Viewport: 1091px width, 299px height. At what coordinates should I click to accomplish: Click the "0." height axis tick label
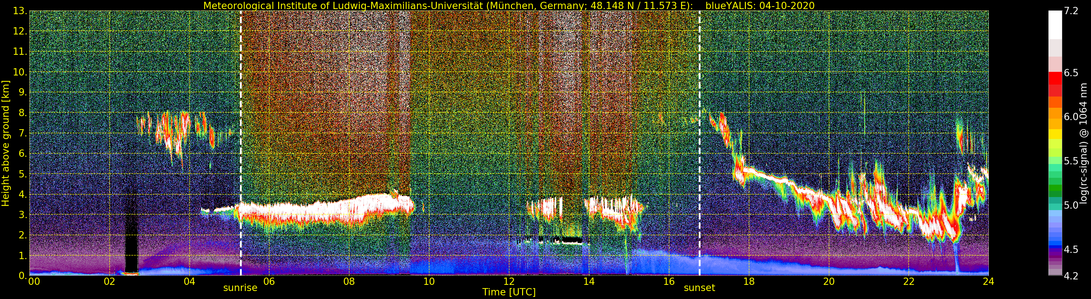23,276
